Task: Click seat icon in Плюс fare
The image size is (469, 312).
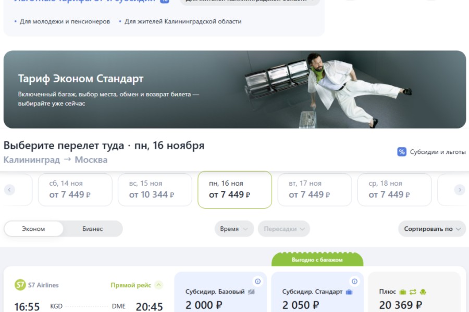Action: [423, 292]
